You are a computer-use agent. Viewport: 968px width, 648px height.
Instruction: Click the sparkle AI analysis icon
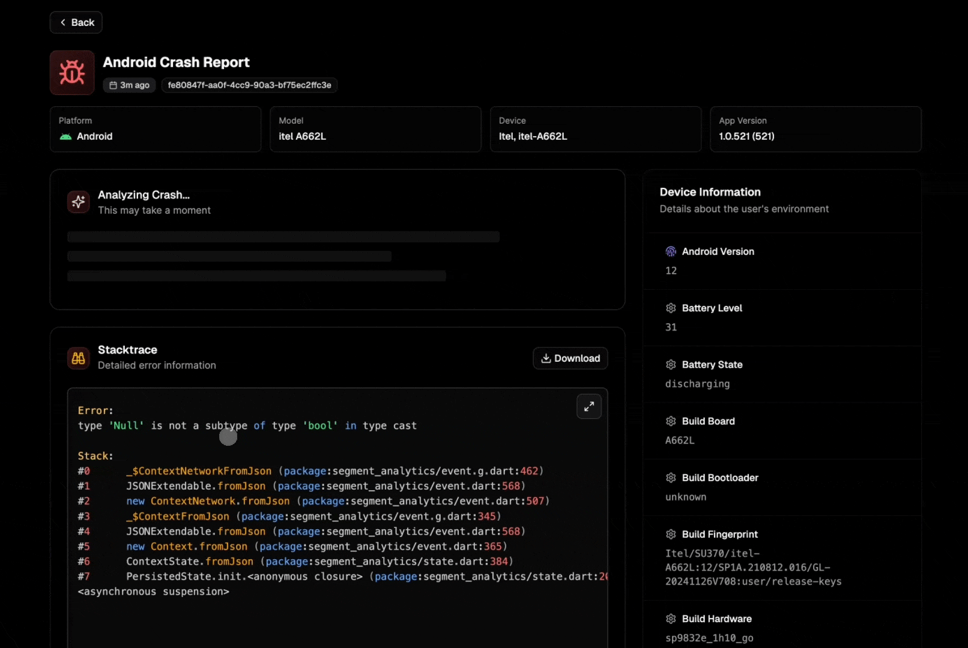point(79,202)
